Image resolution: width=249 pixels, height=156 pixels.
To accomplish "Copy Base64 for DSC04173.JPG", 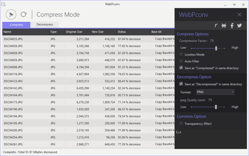I will coord(165,102).
